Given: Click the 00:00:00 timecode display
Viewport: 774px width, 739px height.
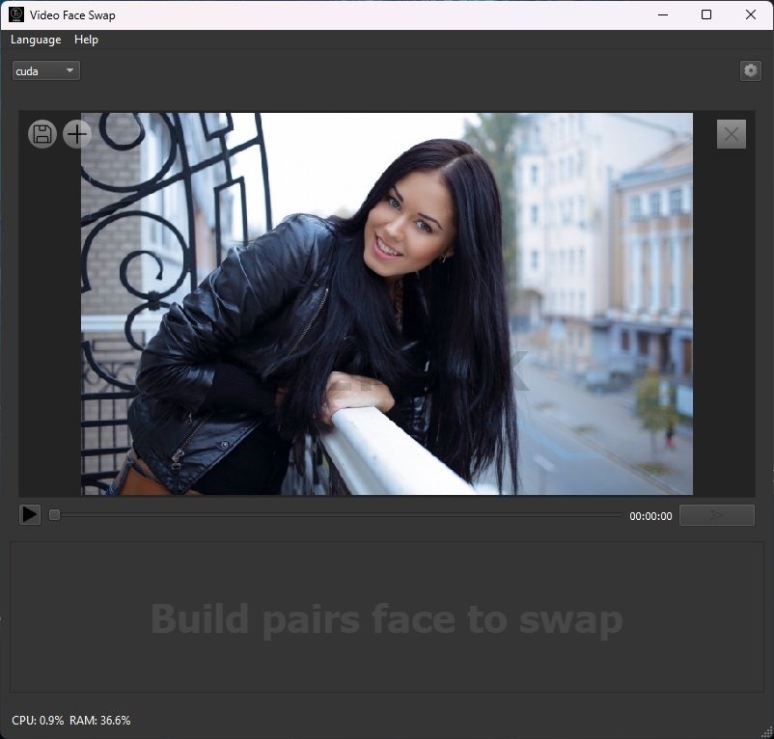Looking at the screenshot, I should coord(650,516).
